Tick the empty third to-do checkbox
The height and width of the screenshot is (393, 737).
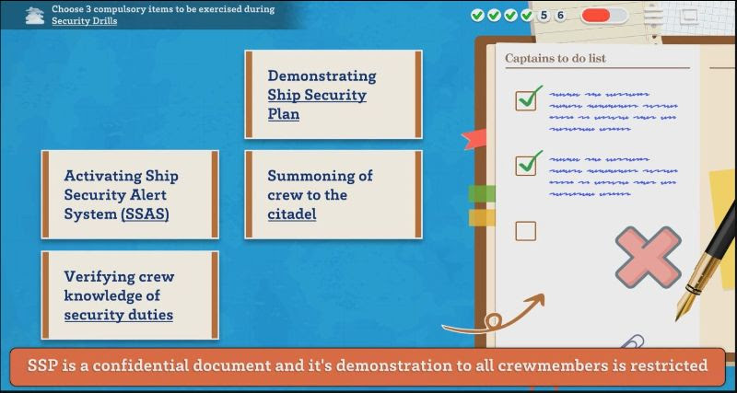coord(526,230)
